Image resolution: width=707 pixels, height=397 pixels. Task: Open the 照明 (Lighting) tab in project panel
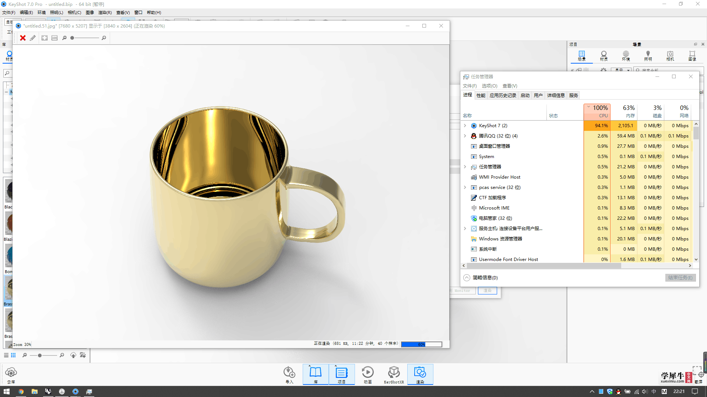click(648, 56)
